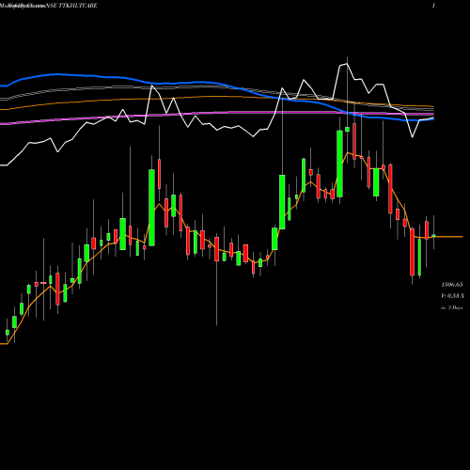Select the 'in 3 Days' label
Screen dimensions: 470x470
coord(451,307)
